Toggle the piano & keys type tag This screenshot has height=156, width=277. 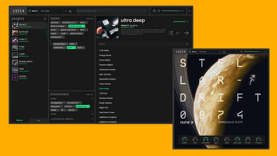77,33
